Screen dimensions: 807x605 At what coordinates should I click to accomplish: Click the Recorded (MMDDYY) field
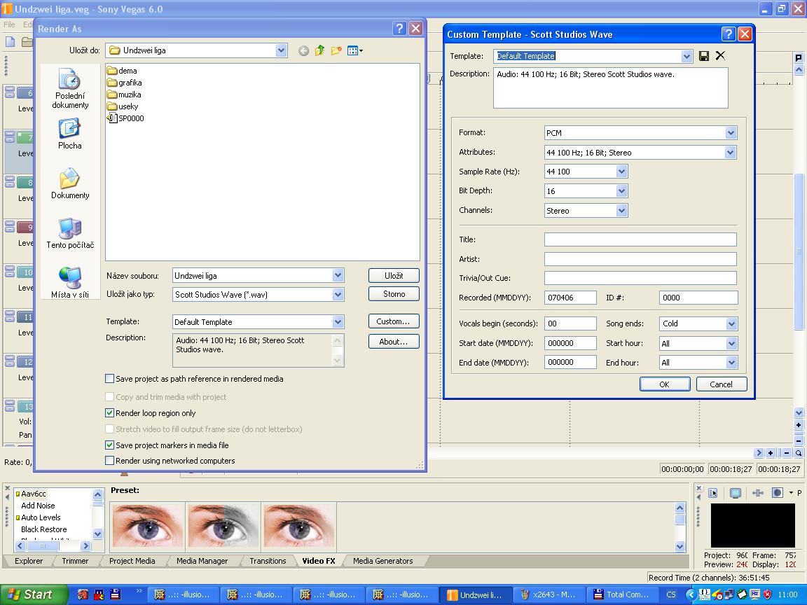click(x=570, y=298)
